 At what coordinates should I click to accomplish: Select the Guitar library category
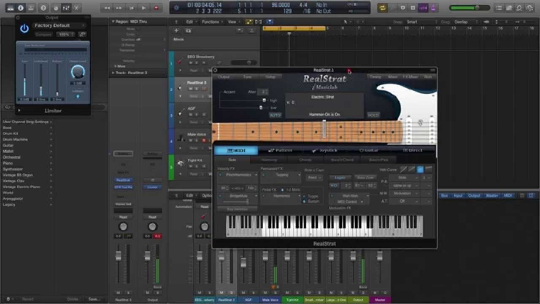(8, 145)
